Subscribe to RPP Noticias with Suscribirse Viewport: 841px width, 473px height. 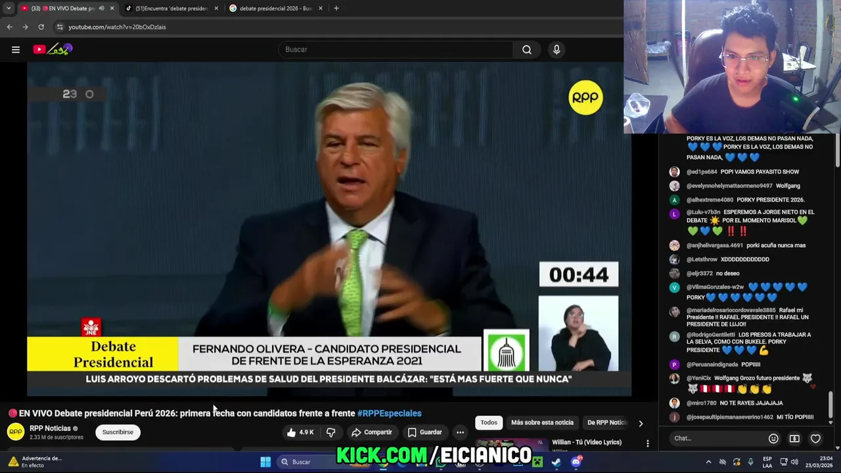click(x=118, y=432)
